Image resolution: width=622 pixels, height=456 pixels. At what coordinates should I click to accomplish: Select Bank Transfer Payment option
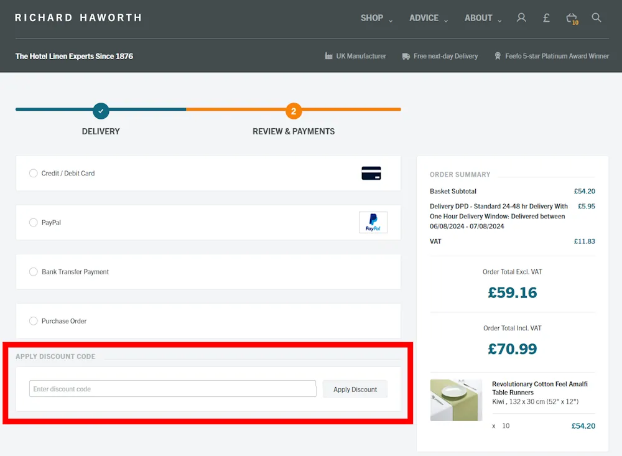(34, 272)
